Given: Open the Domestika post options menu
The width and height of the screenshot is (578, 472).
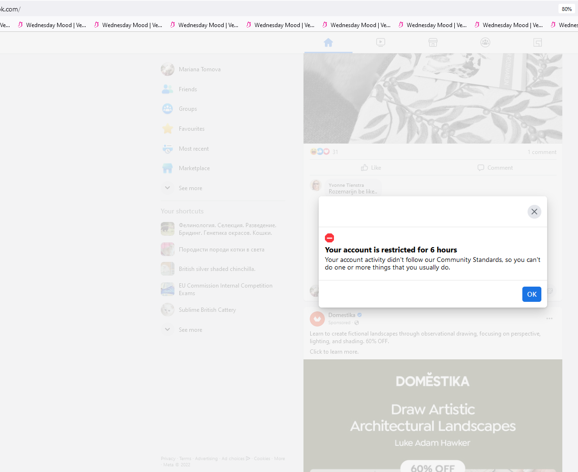Looking at the screenshot, I should coord(549,318).
